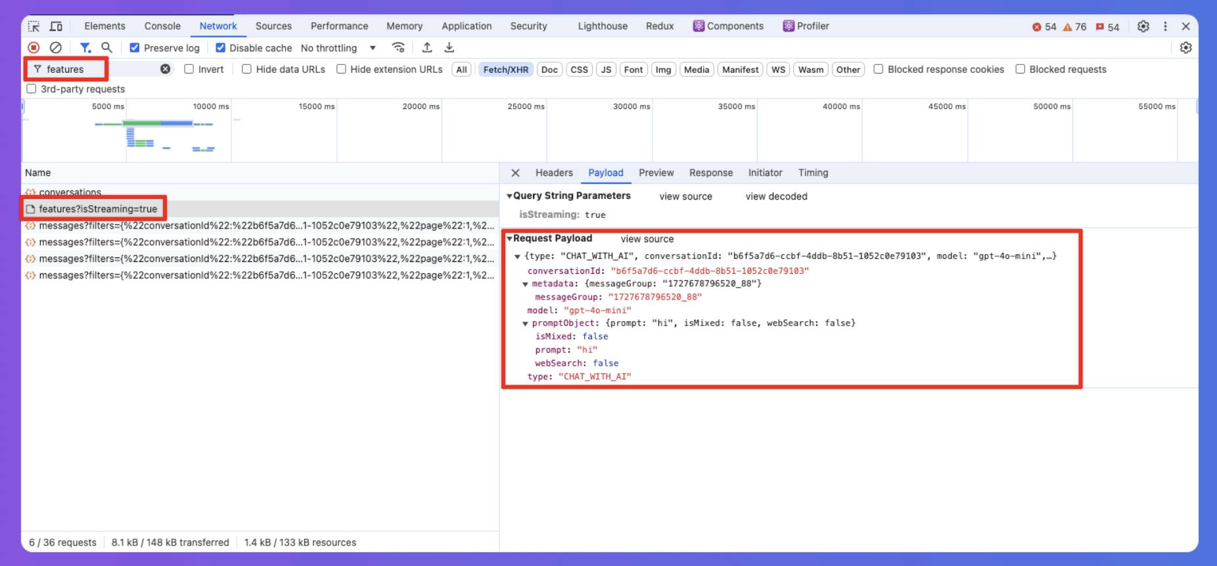The image size is (1217, 566).
Task: Click the Name column header
Action: 260,173
